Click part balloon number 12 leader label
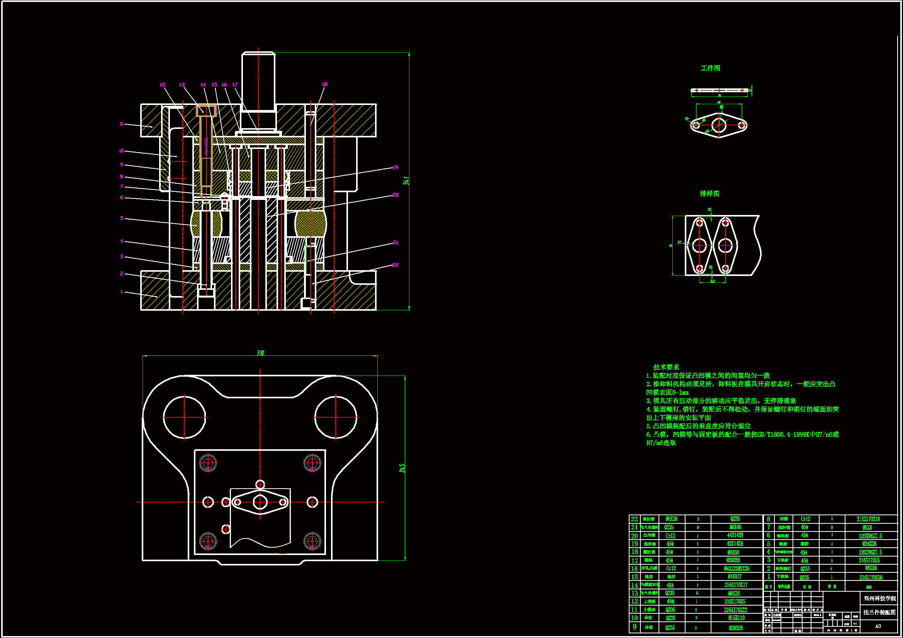Screen dimensions: 903x638 click(x=163, y=85)
